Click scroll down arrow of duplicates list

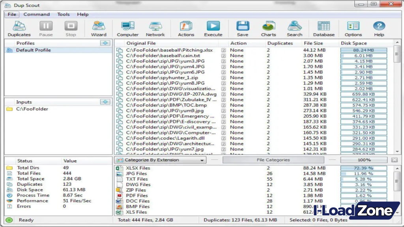tap(397, 152)
